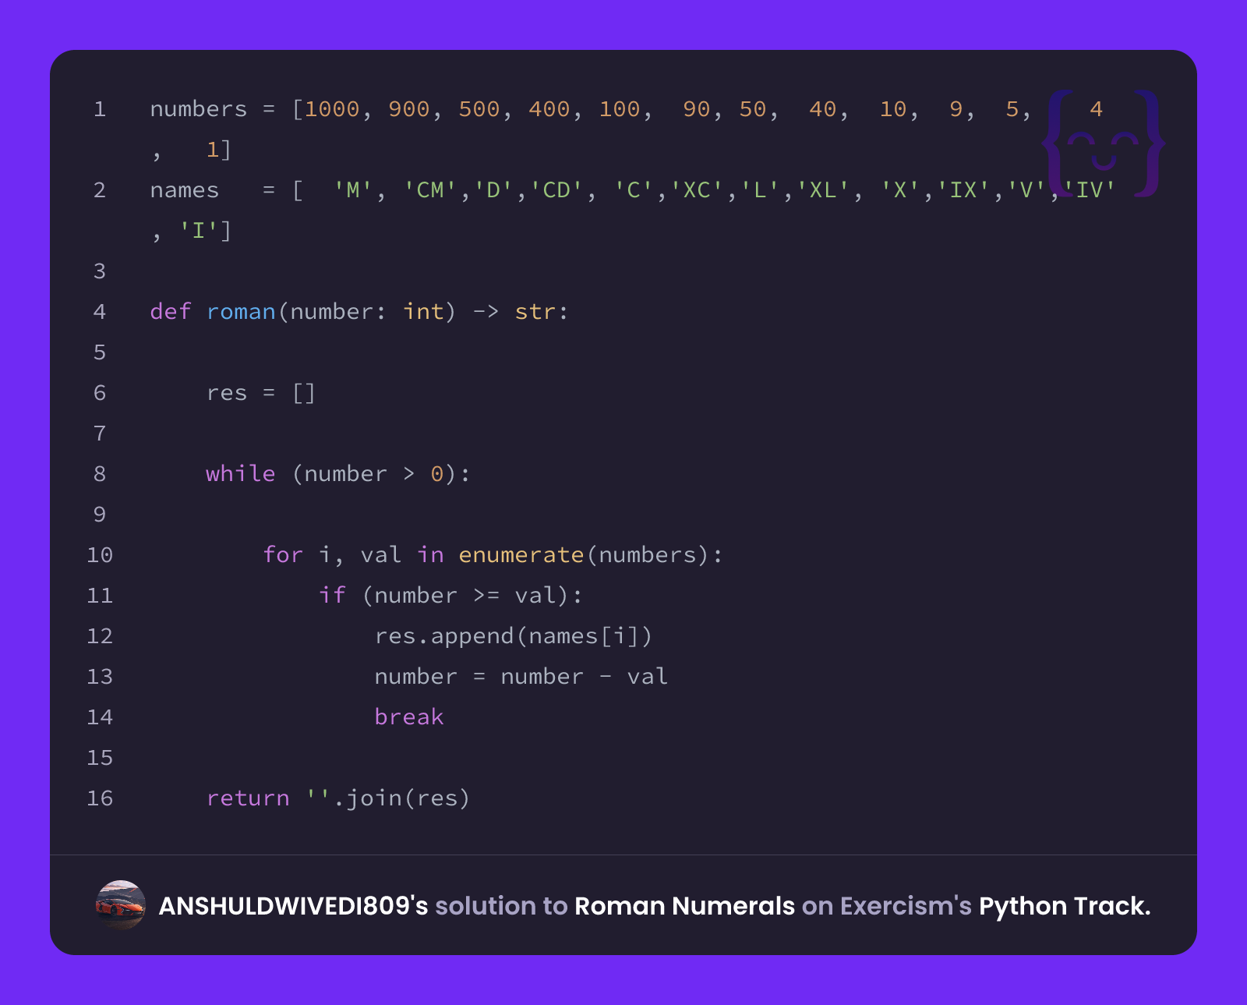Click the 'break' statement on line 14
This screenshot has height=1005, width=1247.
tap(409, 717)
